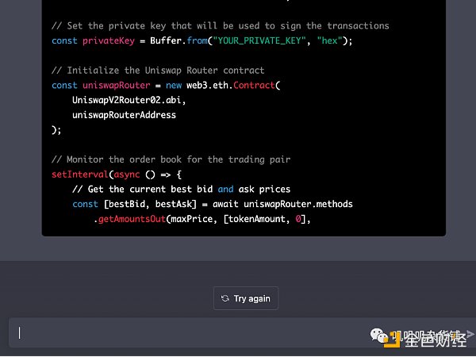The height and width of the screenshot is (357, 476).
Task: Click the setInterval function call
Action: (80, 175)
